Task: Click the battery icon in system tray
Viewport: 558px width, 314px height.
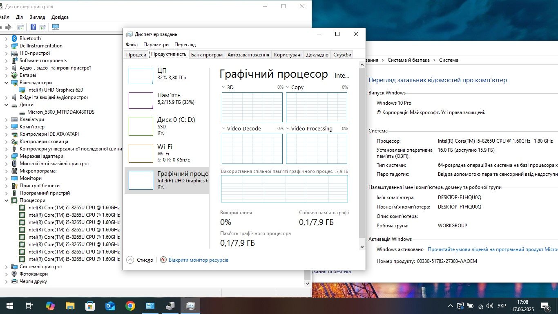Action: click(x=470, y=306)
